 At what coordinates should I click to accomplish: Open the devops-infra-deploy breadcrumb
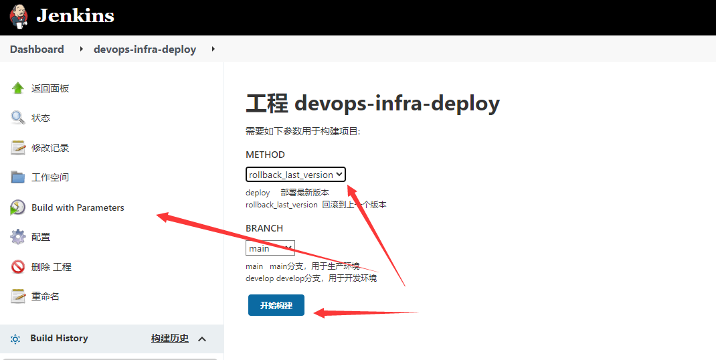pyautogui.click(x=145, y=49)
